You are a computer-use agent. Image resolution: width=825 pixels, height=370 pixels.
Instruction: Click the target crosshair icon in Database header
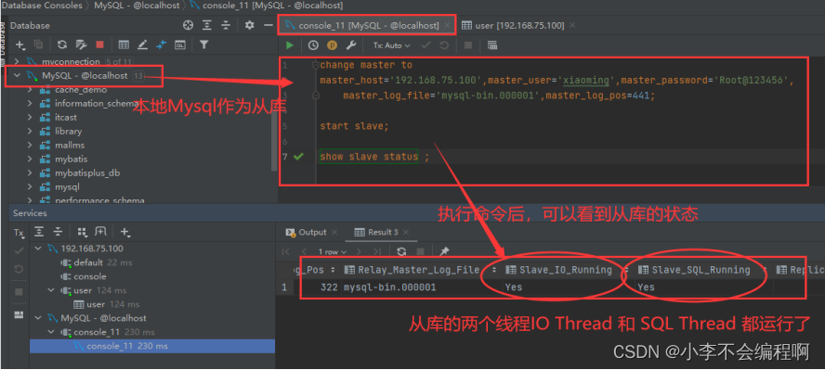pyautogui.click(x=188, y=25)
